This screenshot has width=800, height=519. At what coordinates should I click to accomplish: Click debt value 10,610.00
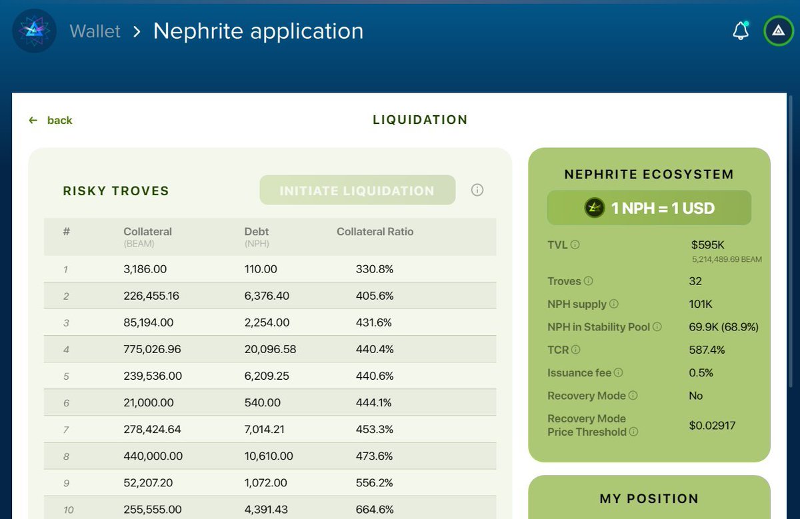pyautogui.click(x=268, y=456)
